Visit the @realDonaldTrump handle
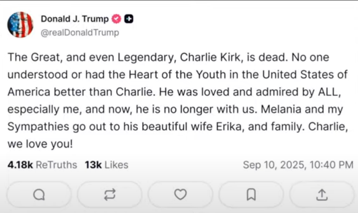The height and width of the screenshot is (213, 358). [80, 32]
